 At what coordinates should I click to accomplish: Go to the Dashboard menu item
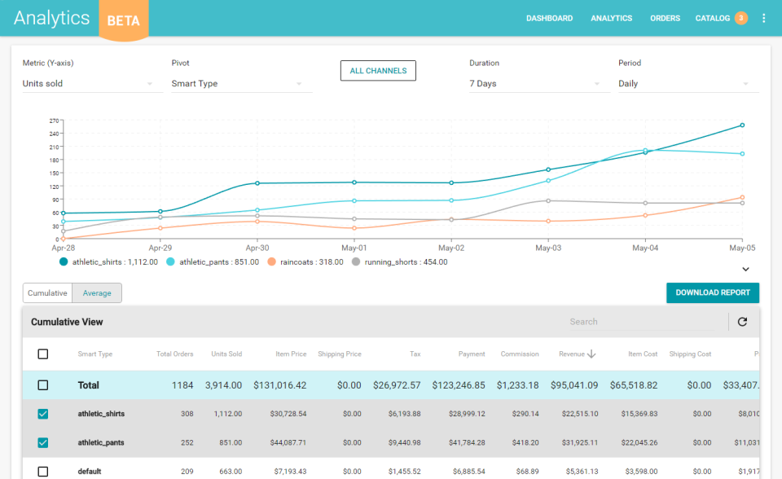(x=549, y=18)
